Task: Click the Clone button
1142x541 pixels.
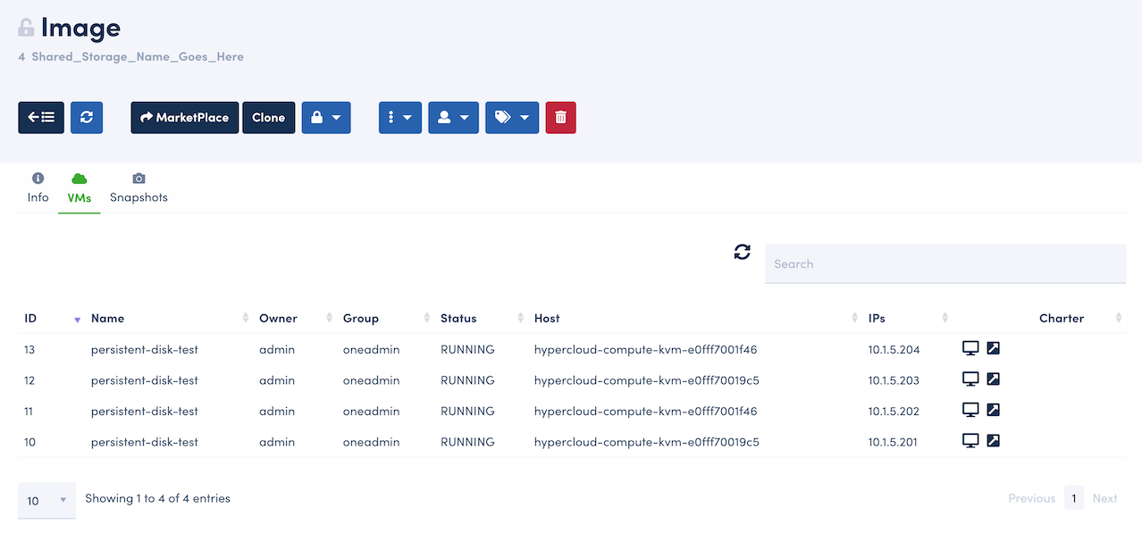Action: [x=268, y=118]
